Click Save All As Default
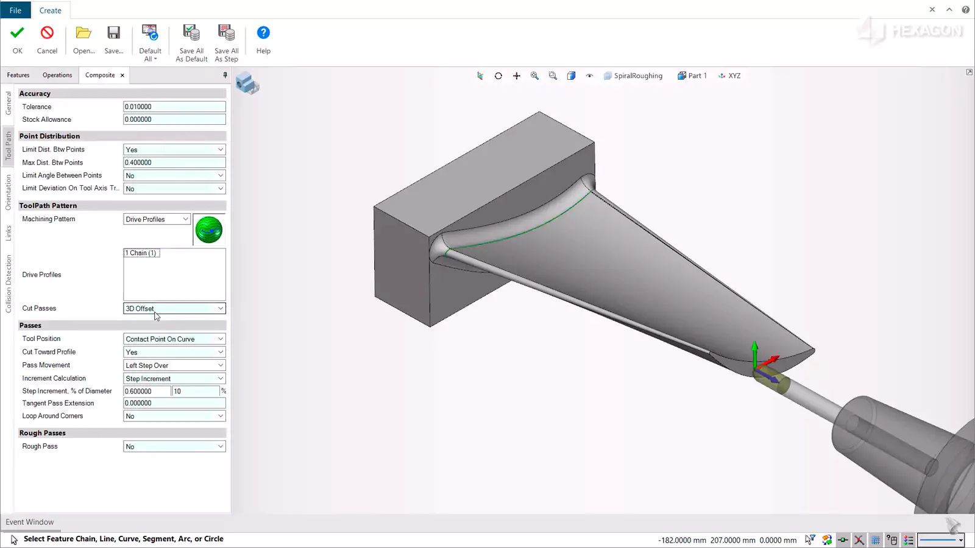This screenshot has height=548, width=975. tap(191, 43)
